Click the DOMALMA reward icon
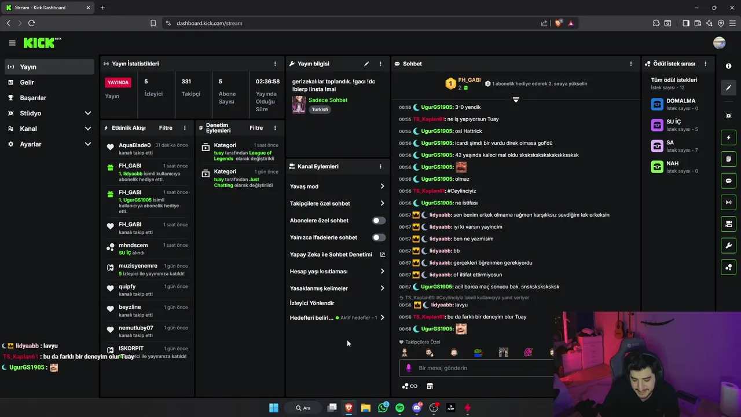This screenshot has width=741, height=417. [657, 104]
